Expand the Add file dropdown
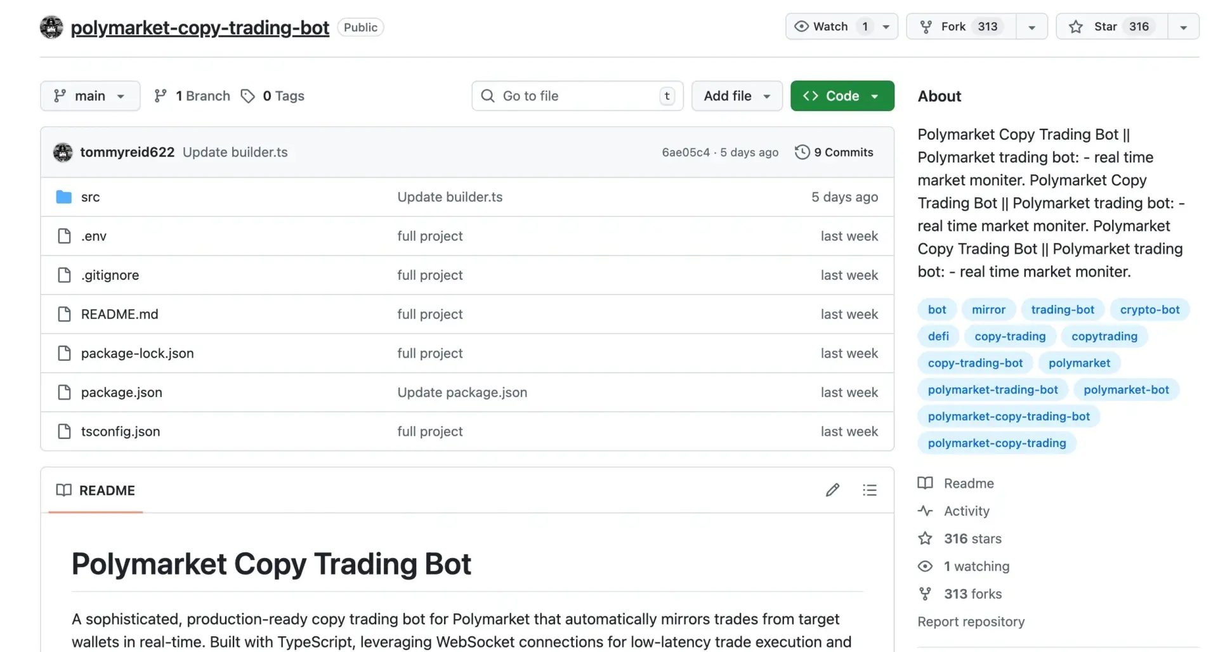 tap(737, 96)
